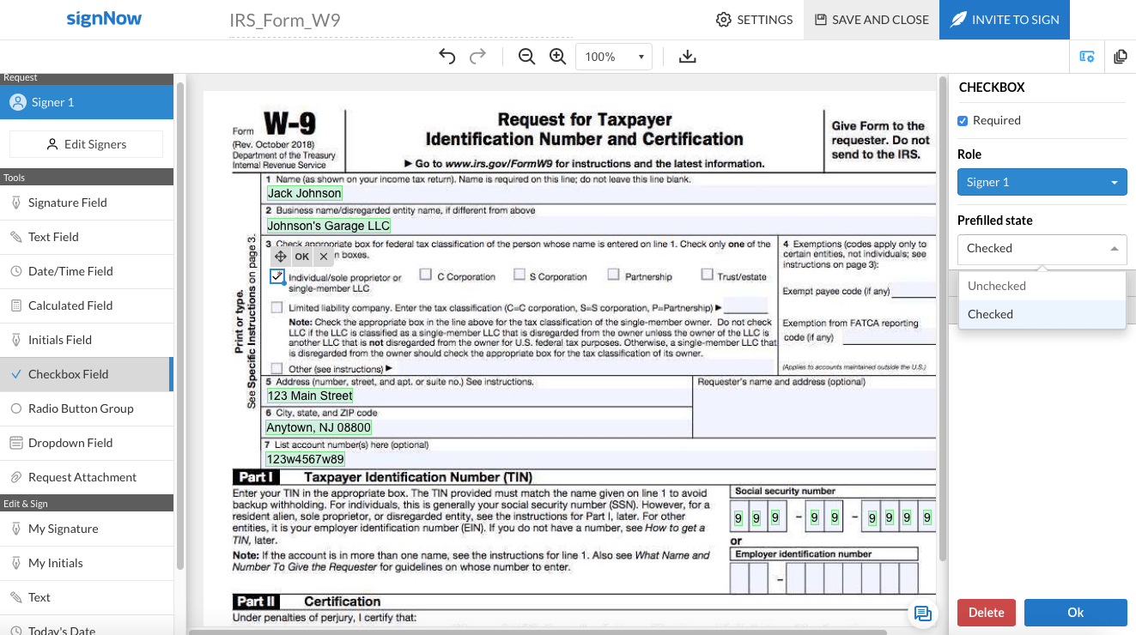The height and width of the screenshot is (635, 1136).
Task: Choose the Date/Time Field tool
Action: 87,271
